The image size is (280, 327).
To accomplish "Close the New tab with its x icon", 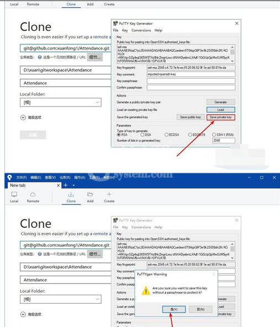I will pyautogui.click(x=58, y=185).
